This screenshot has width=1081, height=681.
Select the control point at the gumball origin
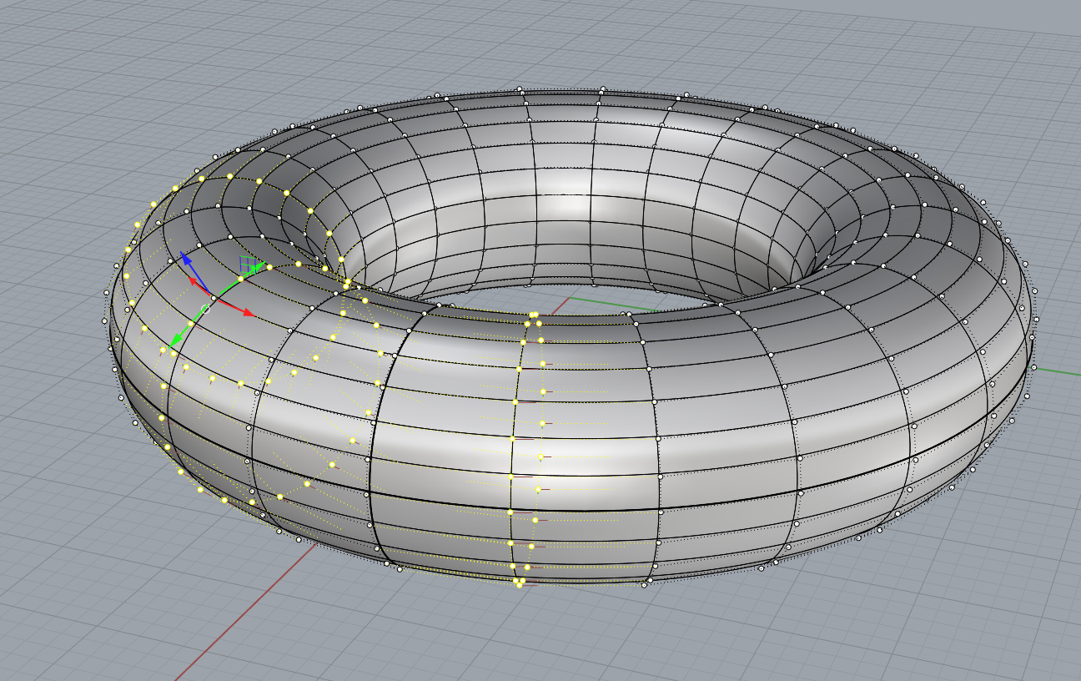(214, 298)
